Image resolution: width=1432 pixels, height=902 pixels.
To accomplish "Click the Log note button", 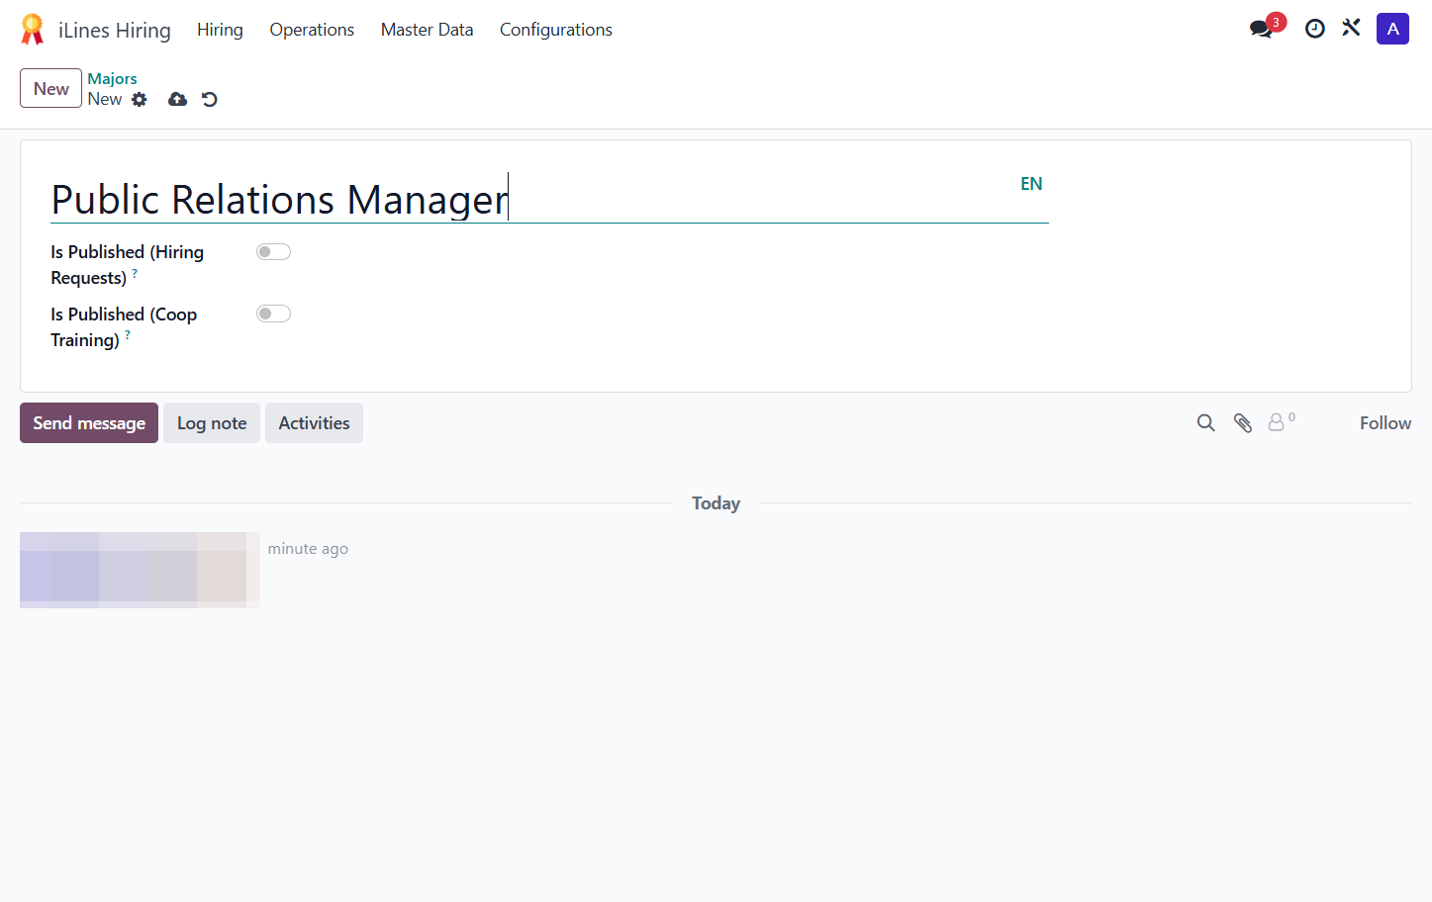I will coord(212,423).
